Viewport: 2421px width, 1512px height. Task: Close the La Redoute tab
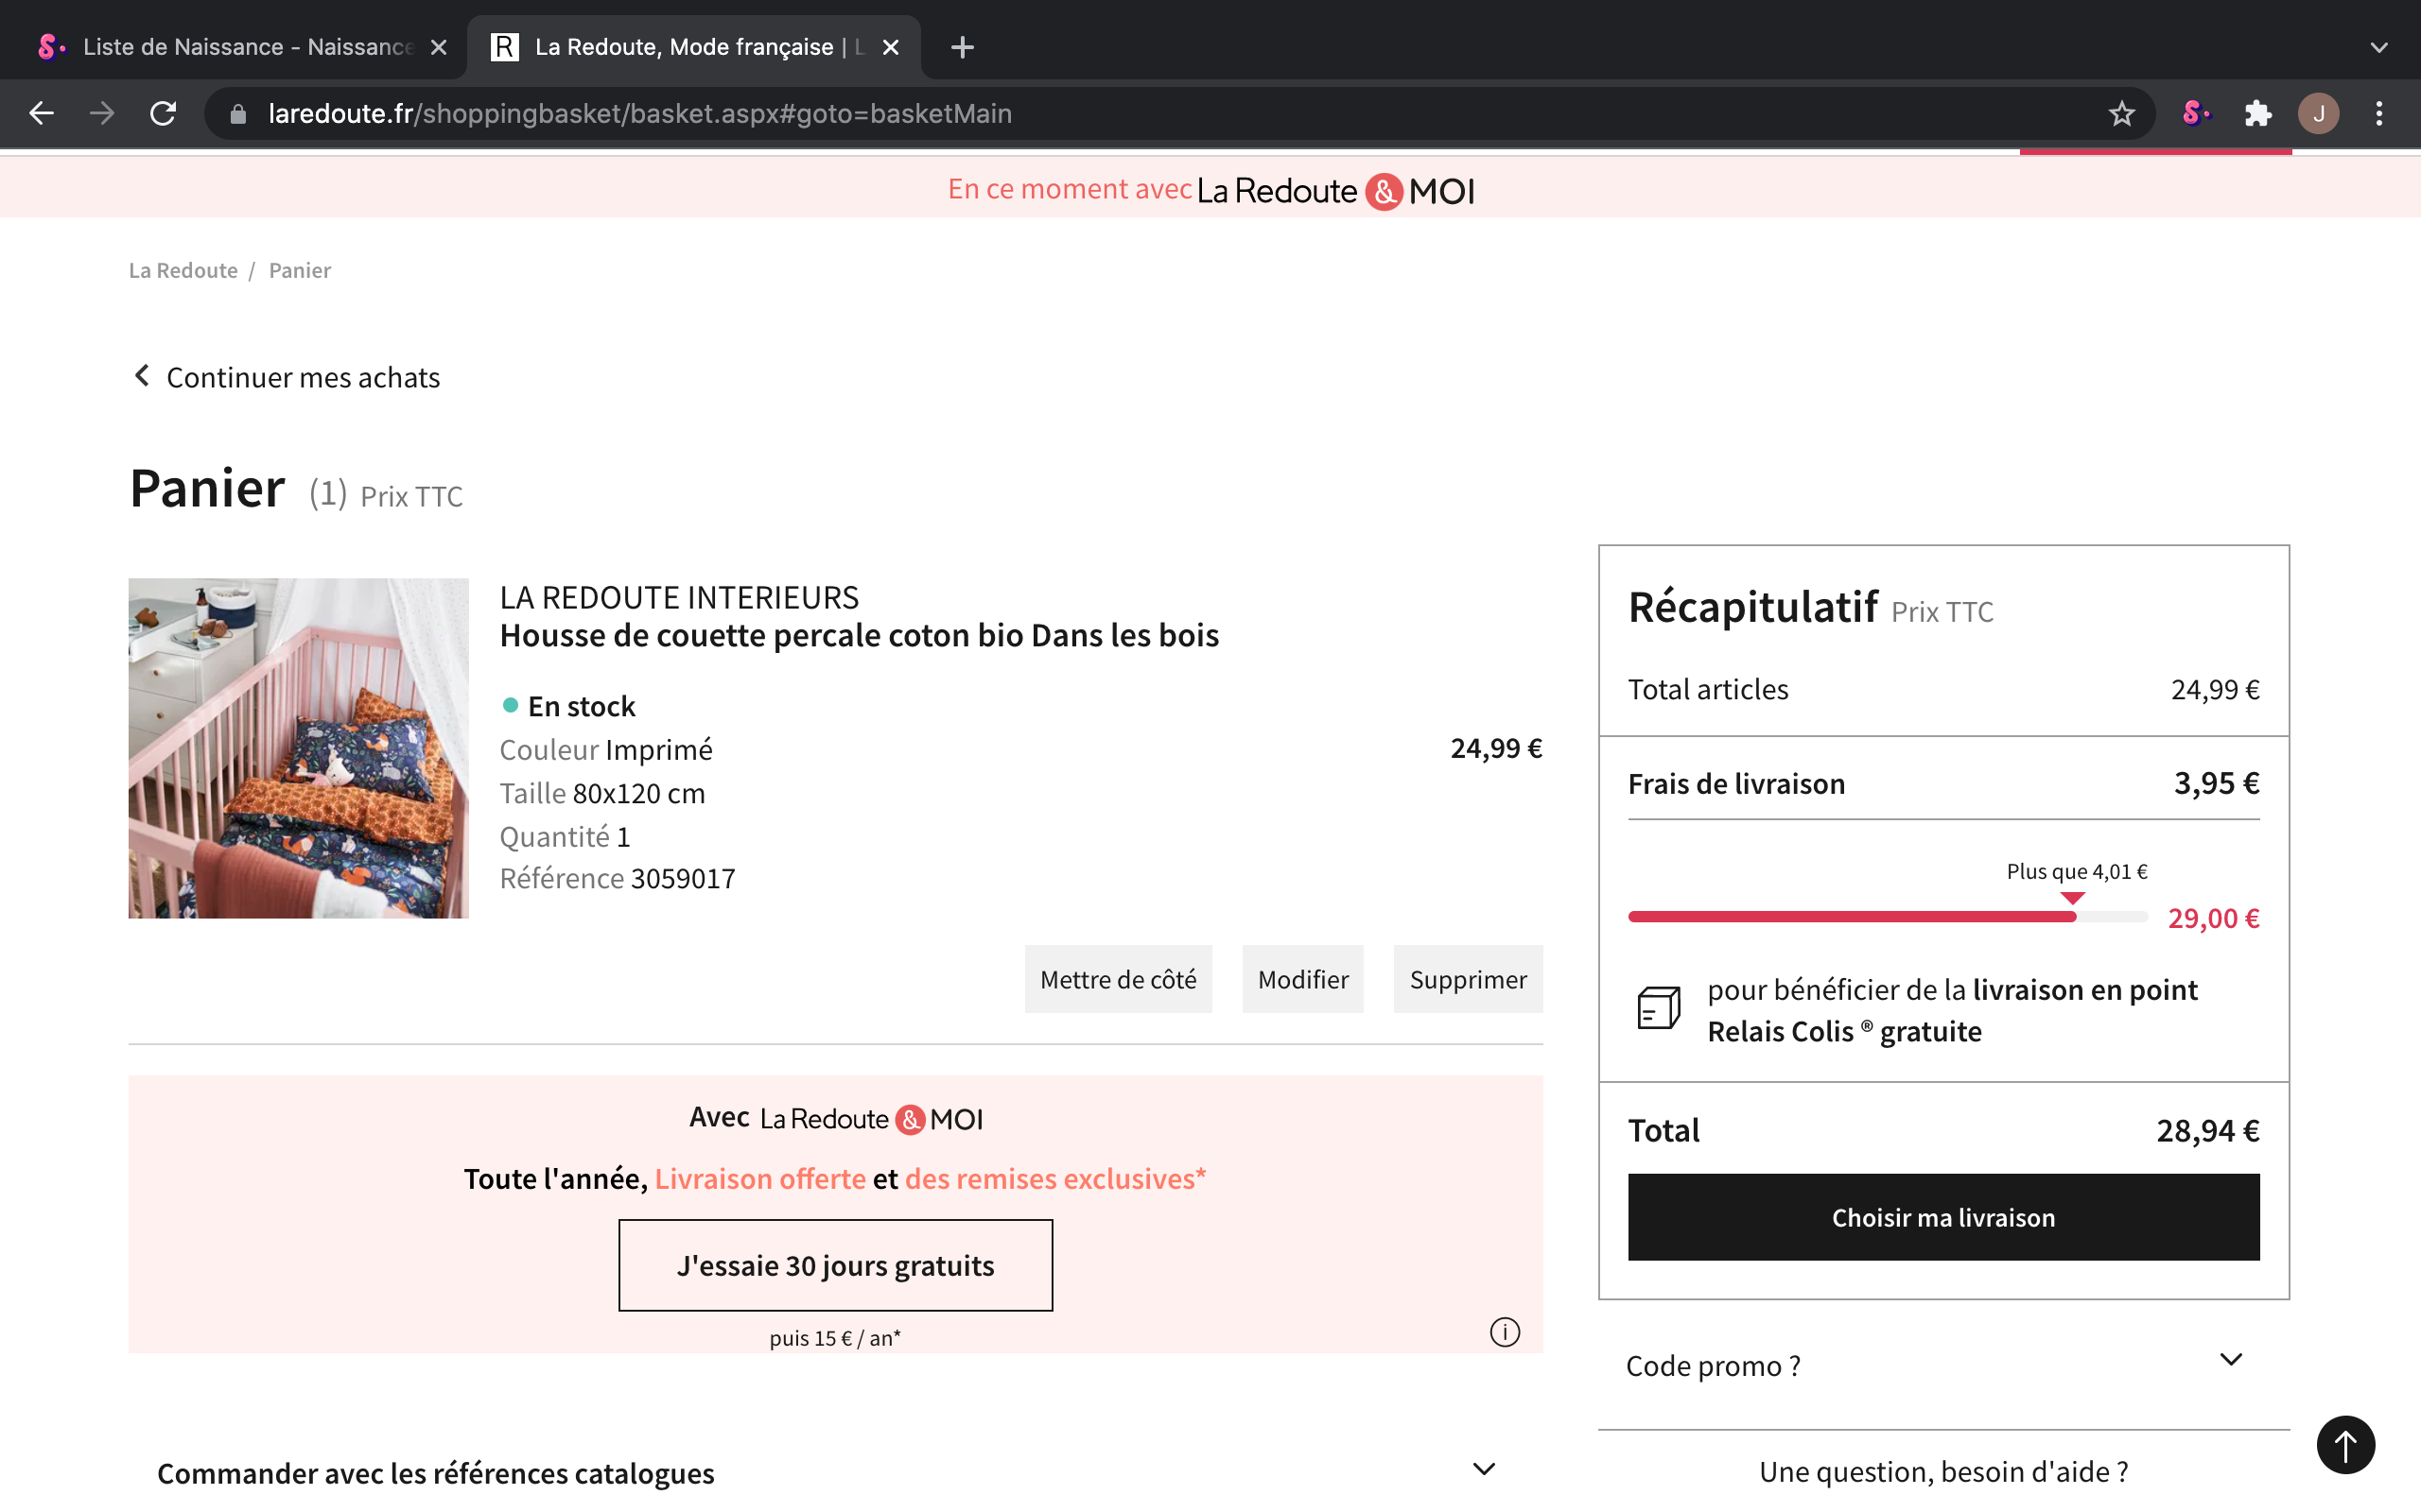(x=890, y=47)
